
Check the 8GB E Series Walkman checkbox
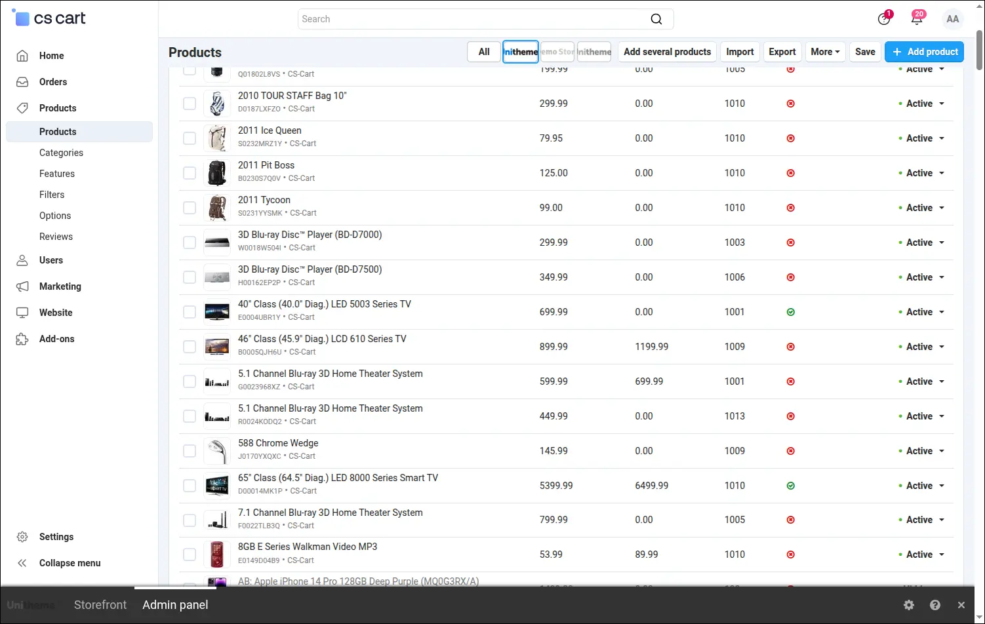click(x=190, y=555)
